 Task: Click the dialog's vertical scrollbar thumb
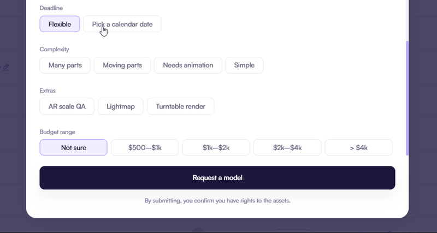click(406, 98)
